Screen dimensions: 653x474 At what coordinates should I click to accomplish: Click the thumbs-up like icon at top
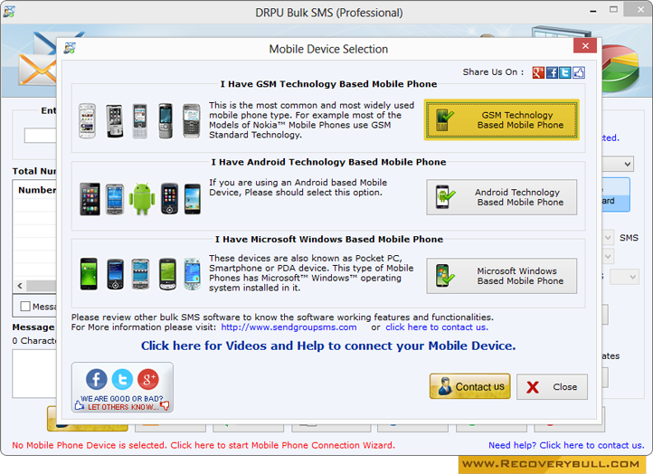tap(579, 72)
